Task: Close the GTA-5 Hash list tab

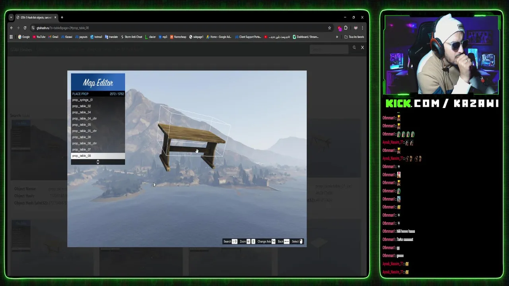Action: [x=56, y=17]
